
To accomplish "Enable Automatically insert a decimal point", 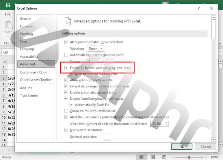I will (x=66, y=55).
